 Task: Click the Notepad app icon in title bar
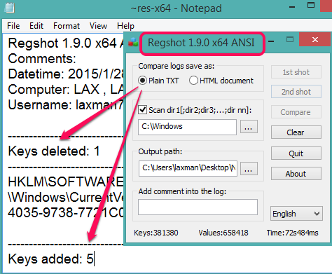(10, 8)
